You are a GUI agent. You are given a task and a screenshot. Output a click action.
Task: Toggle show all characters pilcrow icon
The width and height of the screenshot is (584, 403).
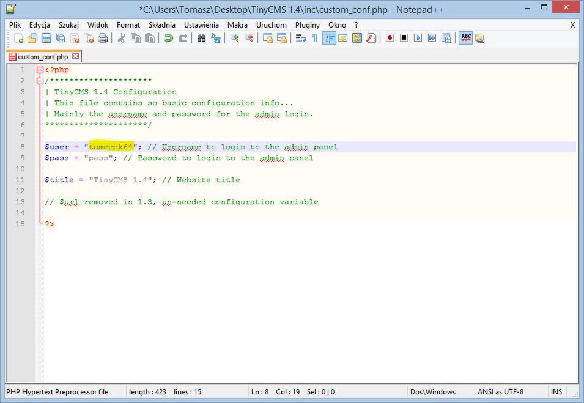pyautogui.click(x=315, y=38)
